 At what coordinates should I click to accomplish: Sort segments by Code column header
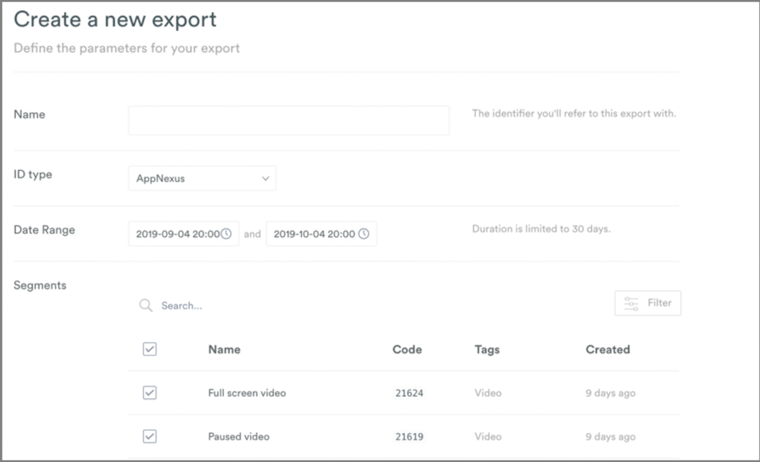point(407,349)
